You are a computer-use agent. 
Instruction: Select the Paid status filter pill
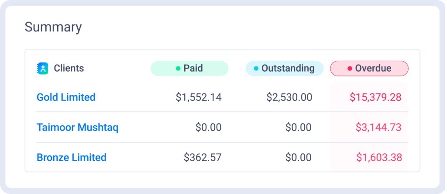point(189,69)
